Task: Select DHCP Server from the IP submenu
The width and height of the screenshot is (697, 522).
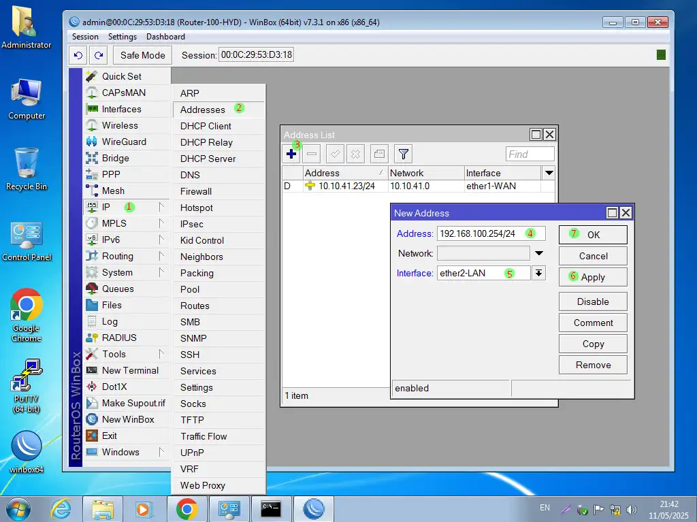Action: (208, 159)
